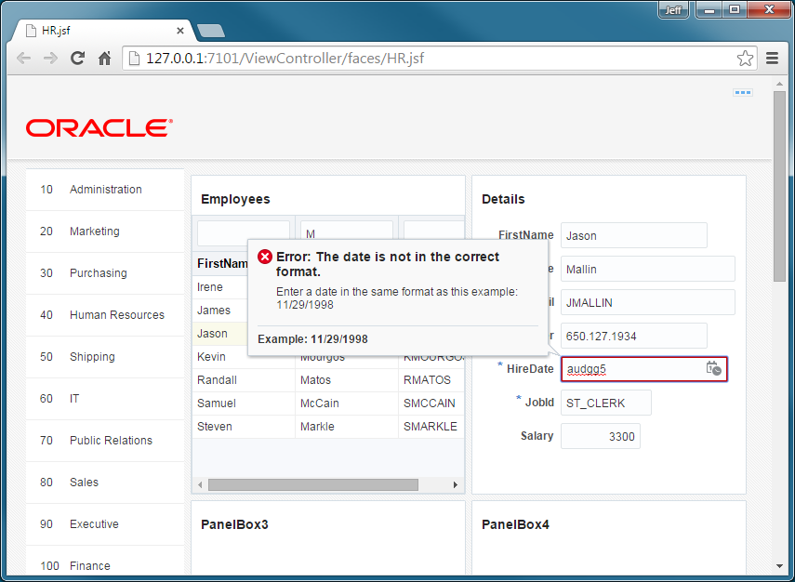Select the Irene employee row

[x=220, y=287]
